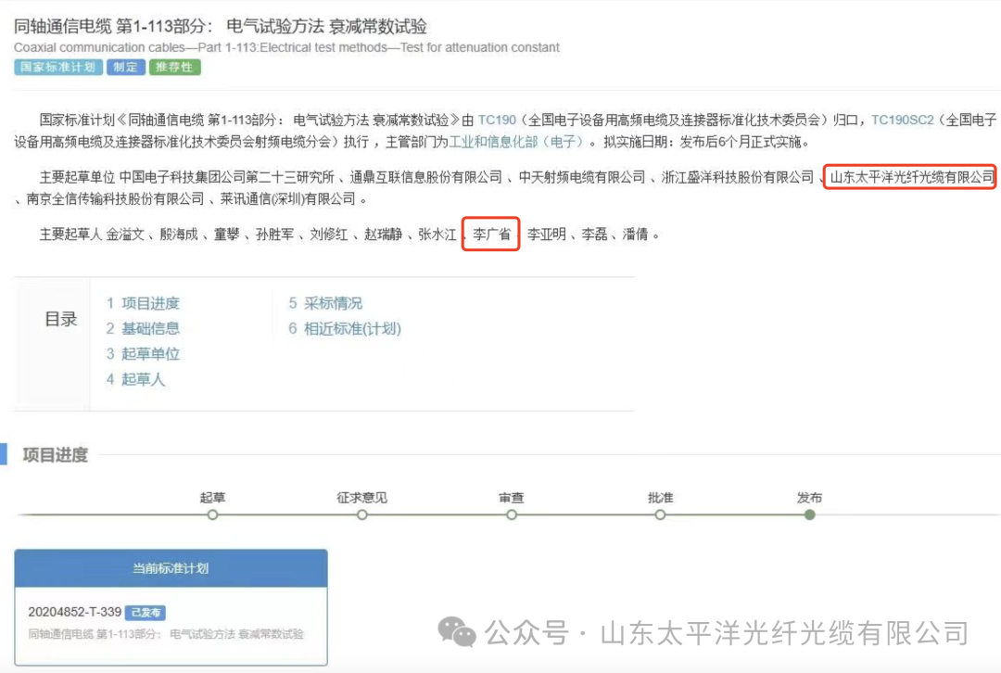1001x673 pixels.
Task: Navigate to 6 相近标准(计划) section
Action: click(x=344, y=328)
